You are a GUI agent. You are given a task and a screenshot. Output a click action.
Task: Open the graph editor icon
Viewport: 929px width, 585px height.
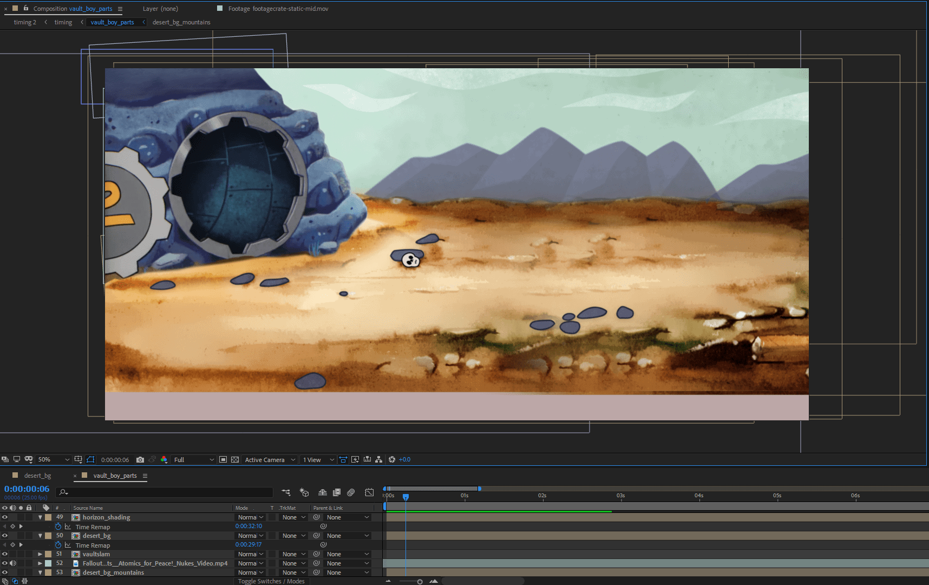(x=369, y=492)
